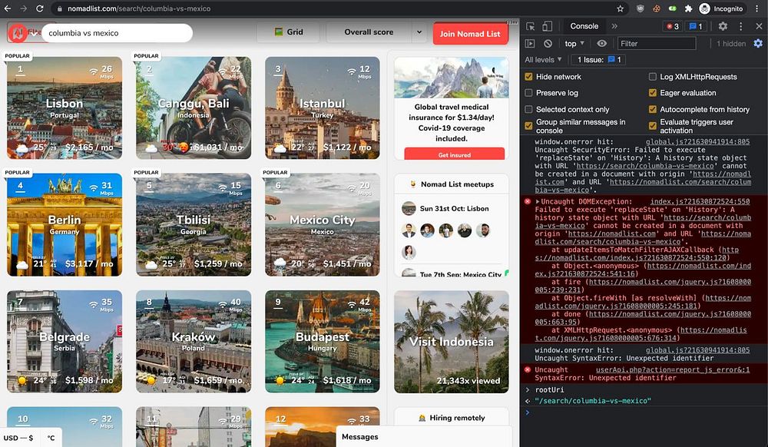Toggle the device toolbar icon
Screen dimensions: 768x447
click(x=547, y=26)
